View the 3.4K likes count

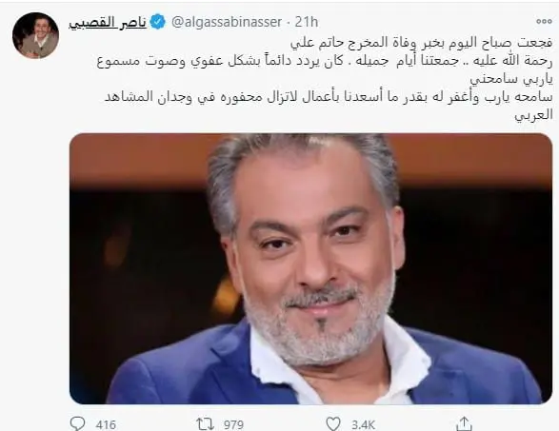(363, 424)
